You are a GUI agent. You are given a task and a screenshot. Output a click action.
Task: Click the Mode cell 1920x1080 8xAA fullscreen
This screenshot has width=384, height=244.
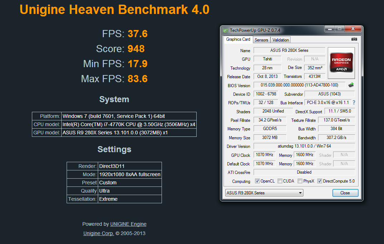[130, 174]
